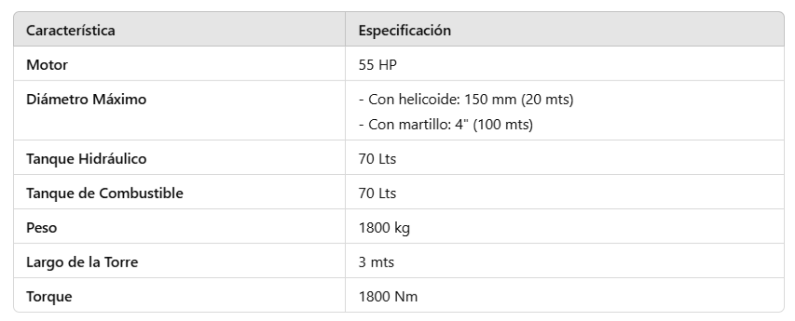Select the Tanque Hidráulico row label
Screen dimensions: 795x321
click(86, 159)
